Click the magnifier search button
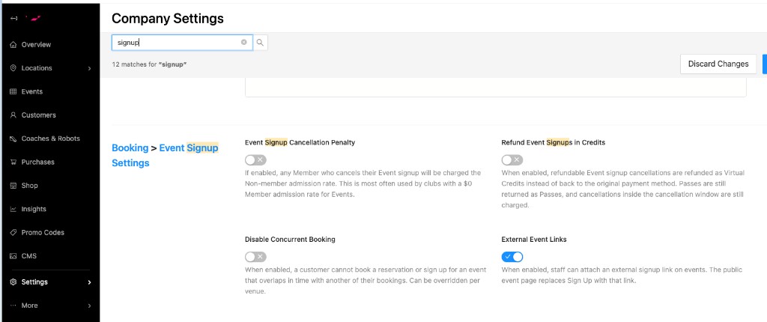The width and height of the screenshot is (767, 322). coord(260,43)
